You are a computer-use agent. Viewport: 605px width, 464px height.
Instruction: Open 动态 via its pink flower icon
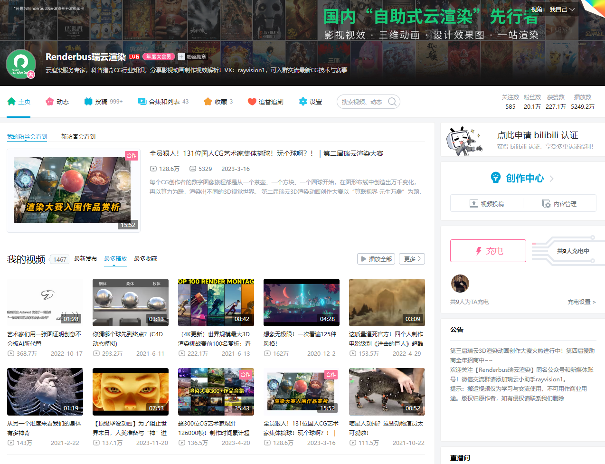(x=49, y=102)
